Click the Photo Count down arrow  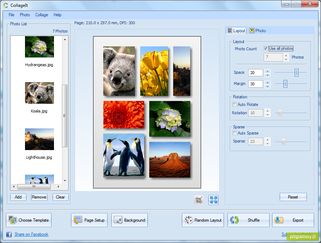[286, 59]
